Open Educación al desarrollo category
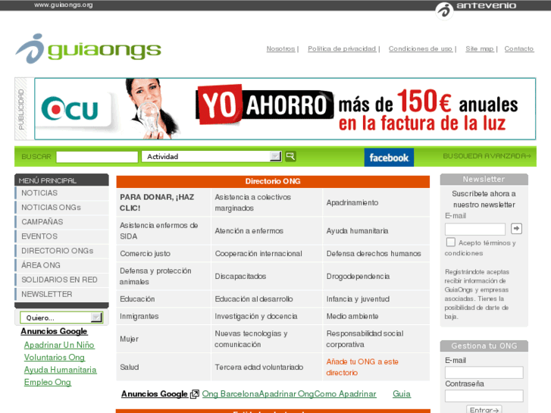Viewport: 551px width, 413px height. coord(254,299)
